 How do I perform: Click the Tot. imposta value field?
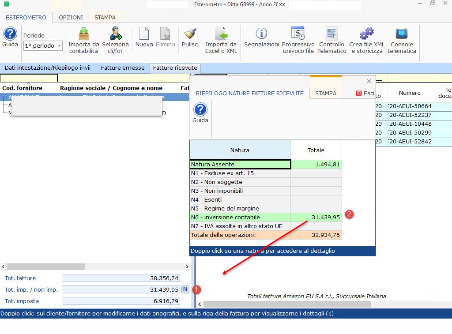tap(121, 301)
